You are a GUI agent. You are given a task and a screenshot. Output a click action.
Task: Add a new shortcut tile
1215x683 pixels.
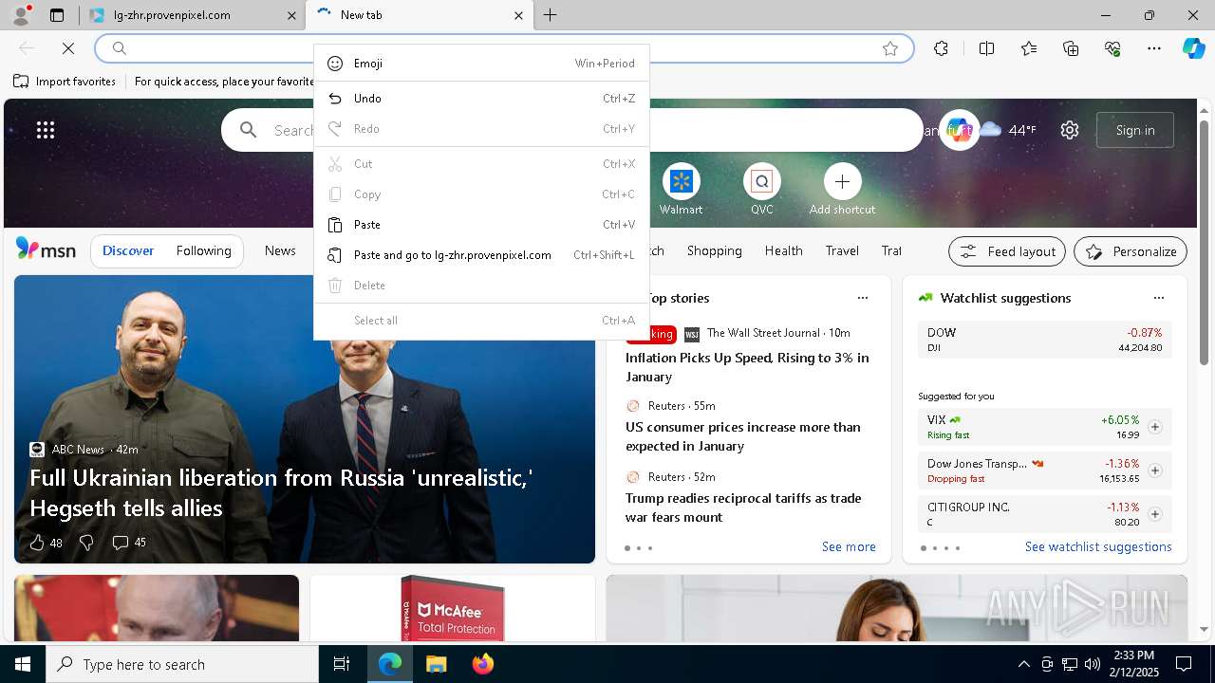pos(842,189)
